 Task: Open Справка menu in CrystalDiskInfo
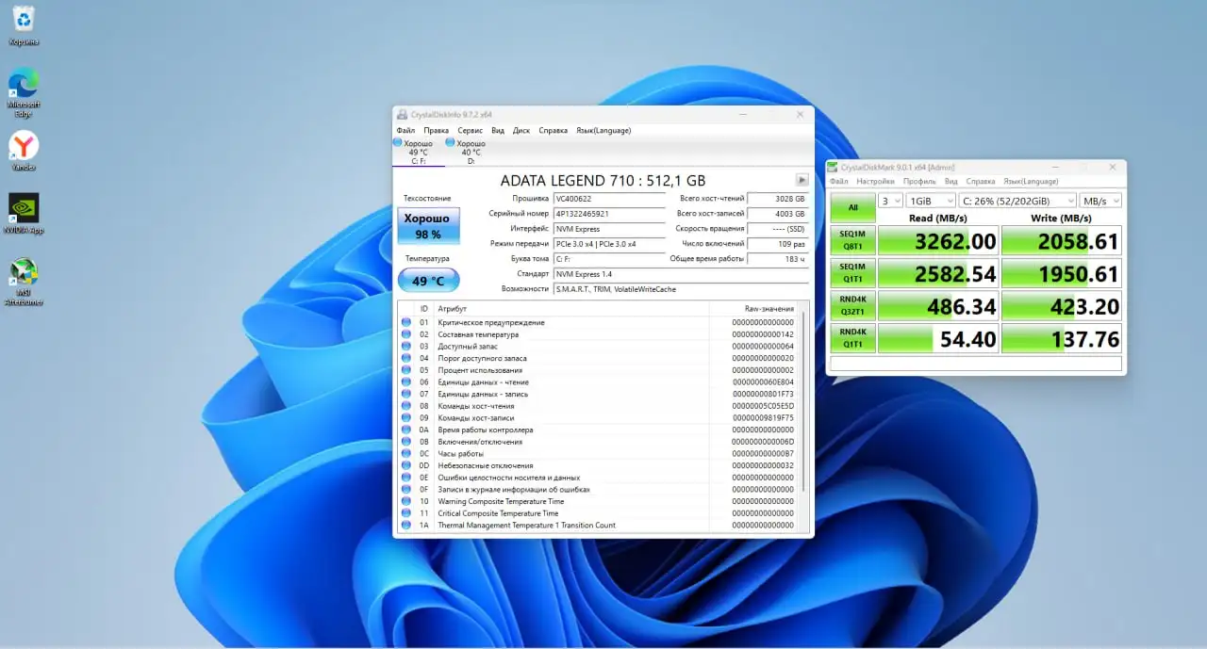coord(554,130)
